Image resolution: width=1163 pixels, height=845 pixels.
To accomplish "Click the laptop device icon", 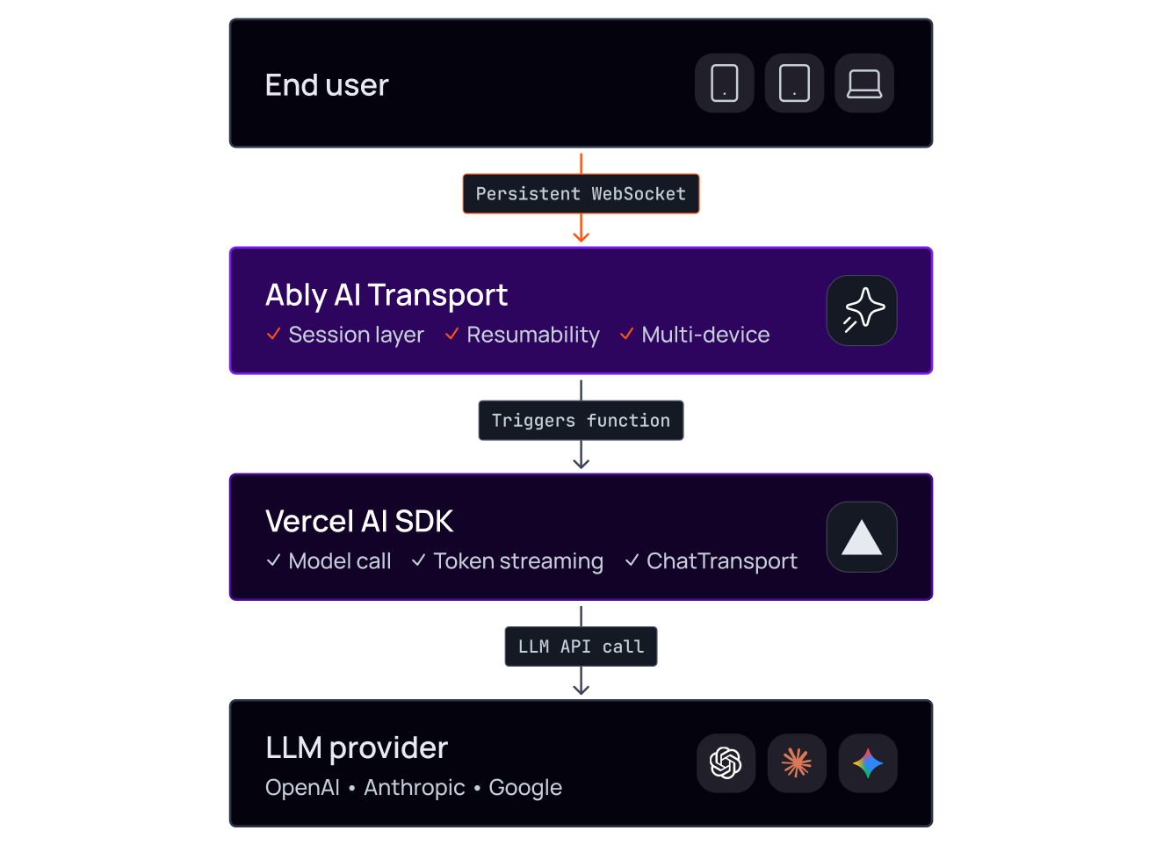I will tap(864, 83).
